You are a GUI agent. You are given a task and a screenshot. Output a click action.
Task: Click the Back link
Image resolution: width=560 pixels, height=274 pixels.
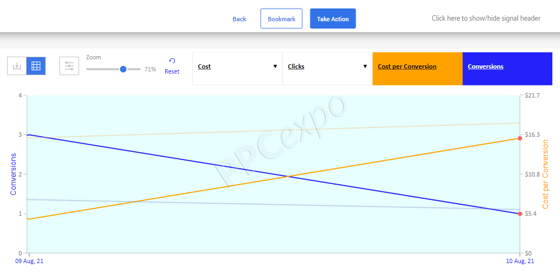(239, 19)
